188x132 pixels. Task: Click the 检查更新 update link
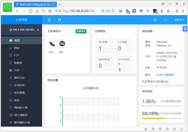[169, 75]
